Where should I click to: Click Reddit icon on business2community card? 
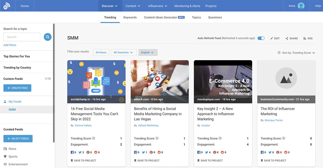pyautogui.click(x=286, y=152)
